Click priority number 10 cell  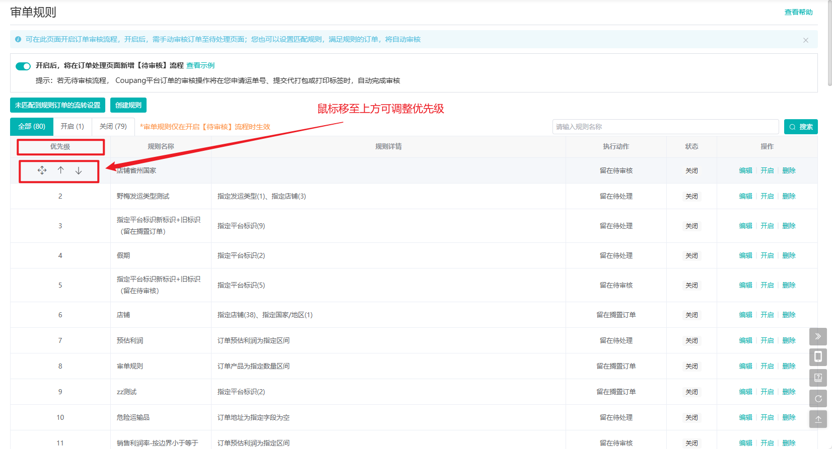tap(60, 418)
